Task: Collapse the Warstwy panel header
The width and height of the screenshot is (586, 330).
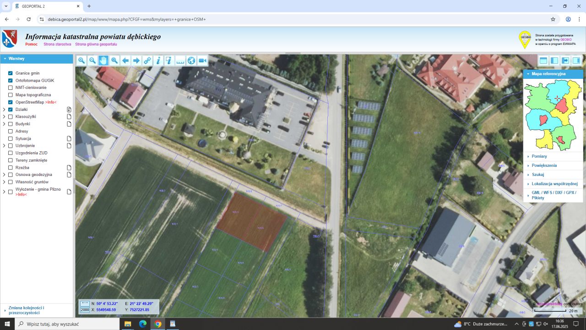Action: (x=37, y=59)
